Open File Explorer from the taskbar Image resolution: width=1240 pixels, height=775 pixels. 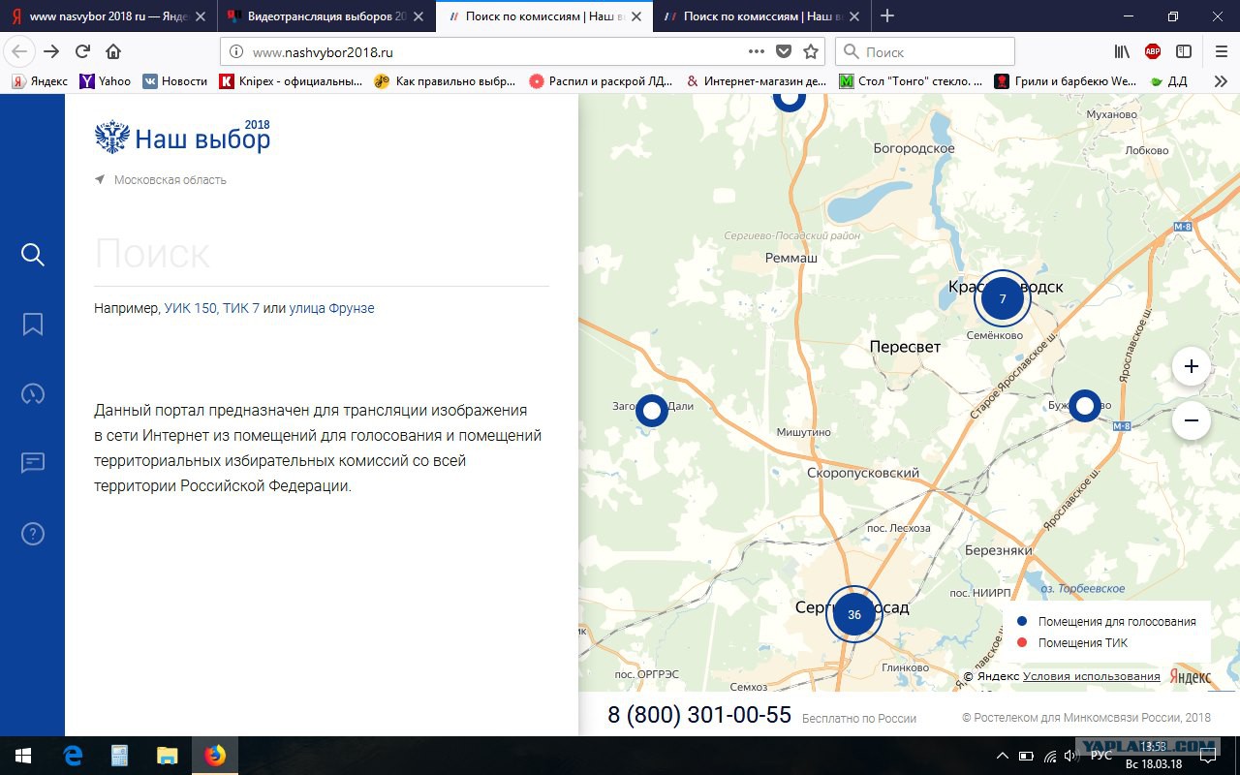pyautogui.click(x=168, y=756)
